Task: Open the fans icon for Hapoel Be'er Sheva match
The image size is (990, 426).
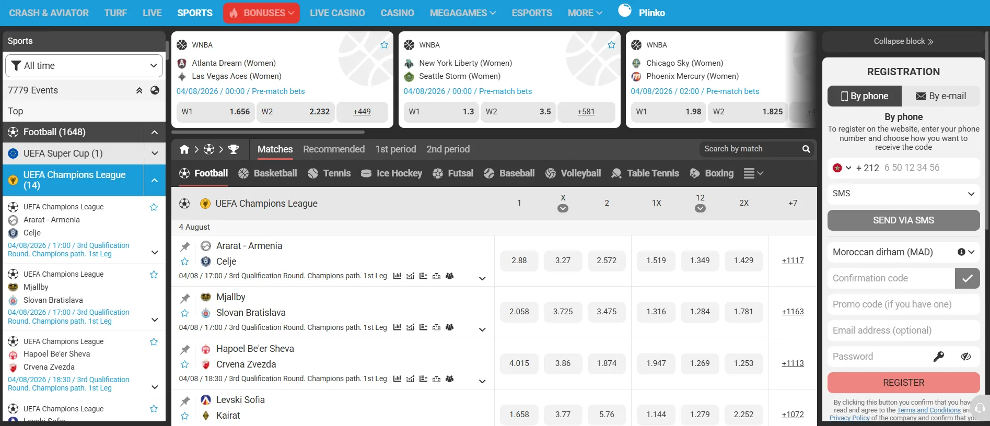Action: [x=449, y=379]
